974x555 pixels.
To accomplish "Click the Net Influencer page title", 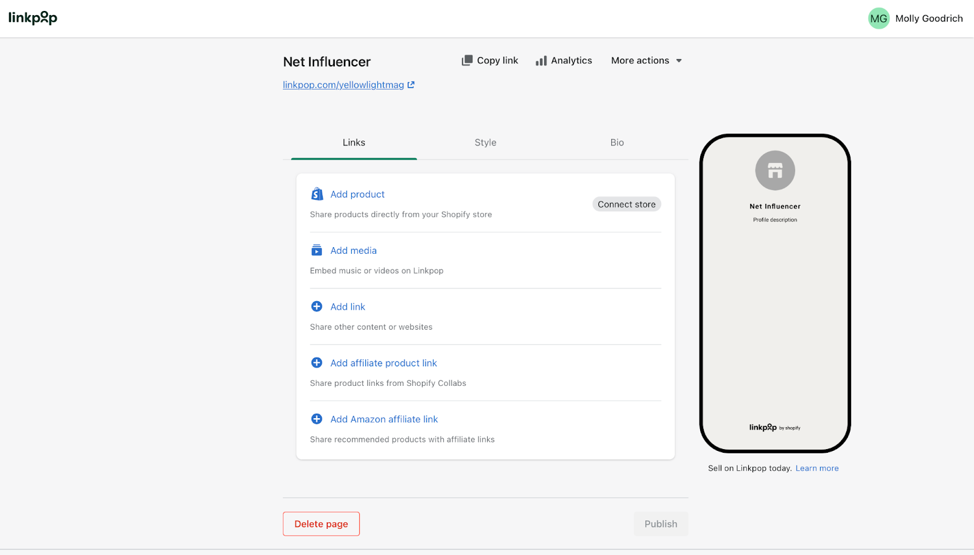I will tap(327, 61).
